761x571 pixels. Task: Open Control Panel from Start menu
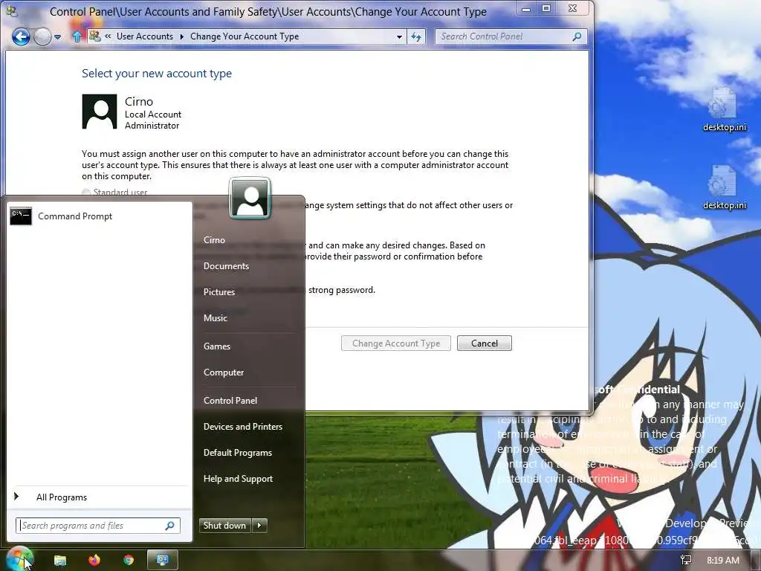pos(230,401)
